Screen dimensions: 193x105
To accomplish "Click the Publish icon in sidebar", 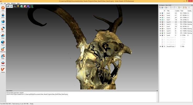I will [x=3, y=70].
